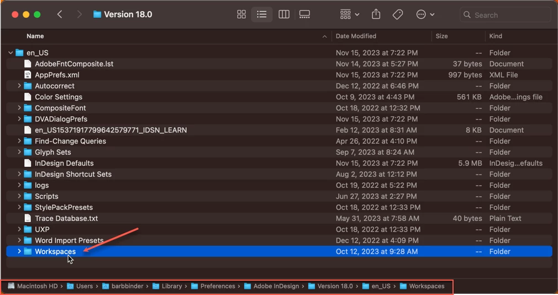558x295 pixels.
Task: Toggle the sort order arrow in Name column
Action: [324, 36]
